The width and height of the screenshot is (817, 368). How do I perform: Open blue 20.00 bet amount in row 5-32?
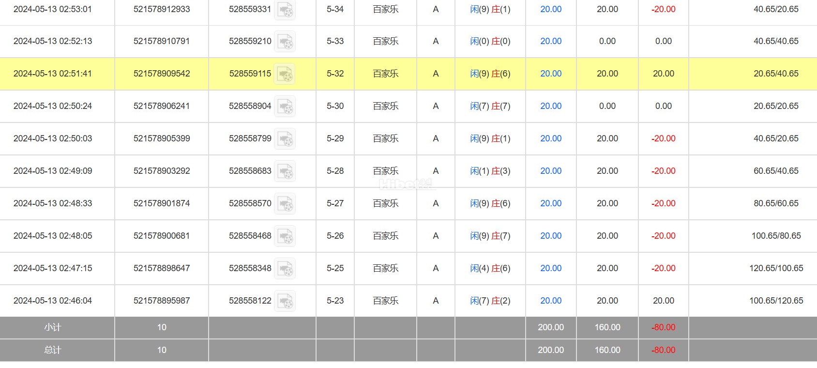[551, 74]
